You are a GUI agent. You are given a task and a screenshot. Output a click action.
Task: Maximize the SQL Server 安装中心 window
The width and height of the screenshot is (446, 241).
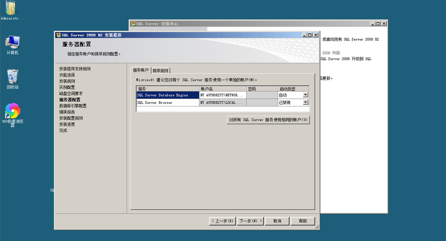(x=378, y=24)
